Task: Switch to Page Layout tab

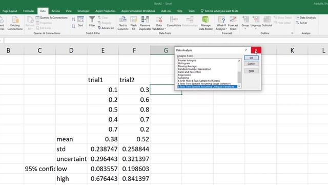Action: (x=10, y=11)
